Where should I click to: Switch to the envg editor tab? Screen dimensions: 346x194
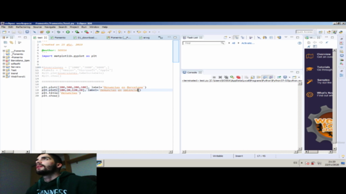pyautogui.click(x=145, y=38)
